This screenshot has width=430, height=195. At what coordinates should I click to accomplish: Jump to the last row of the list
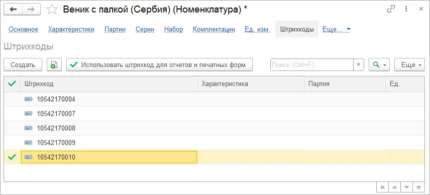pyautogui.click(x=418, y=187)
